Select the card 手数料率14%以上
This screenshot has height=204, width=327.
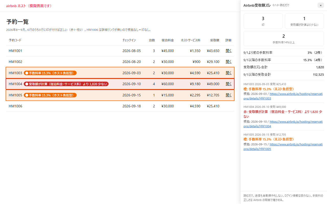click(284, 39)
